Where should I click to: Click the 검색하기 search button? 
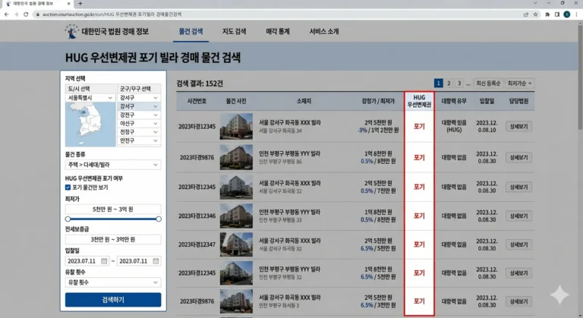(x=113, y=300)
